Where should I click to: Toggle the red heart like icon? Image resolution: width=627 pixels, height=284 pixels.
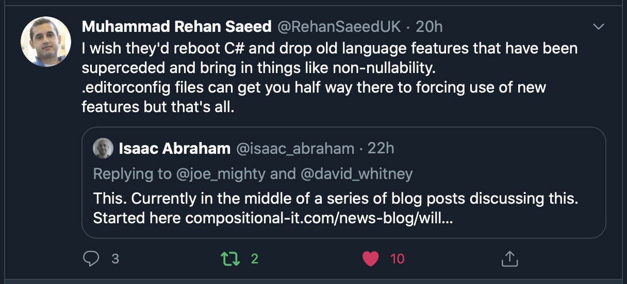coord(370,258)
